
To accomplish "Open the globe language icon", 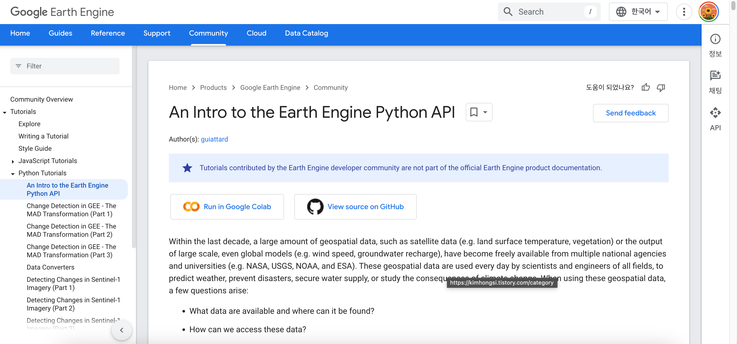I will click(621, 12).
